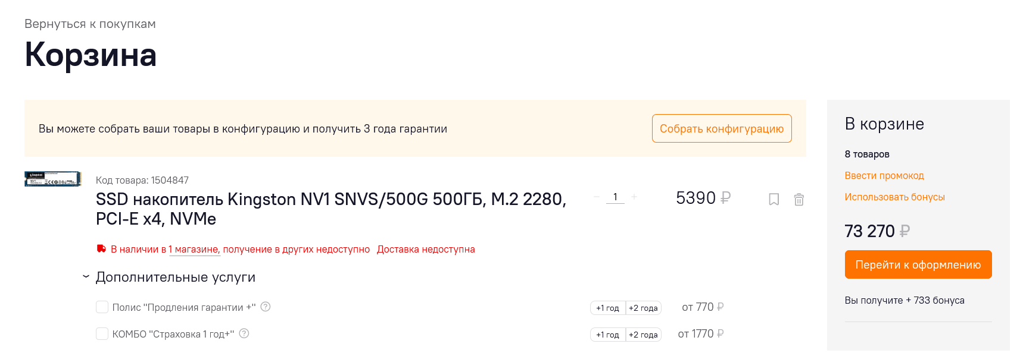Decrease SSD quantity with minus
This screenshot has width=1023, height=353.
coord(596,197)
